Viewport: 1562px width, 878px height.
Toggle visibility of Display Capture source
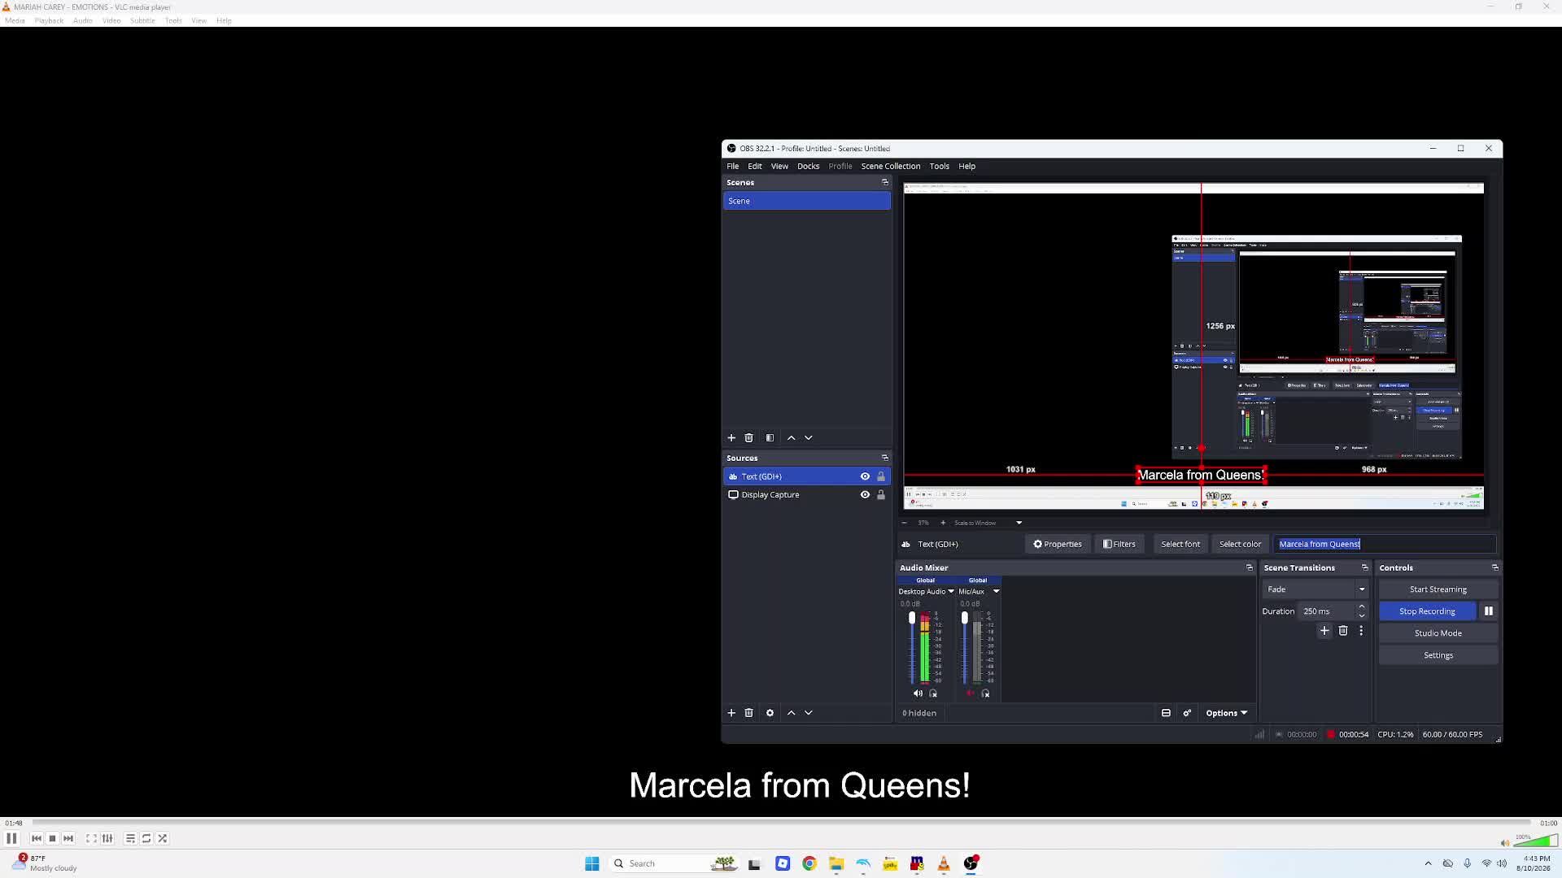865,494
